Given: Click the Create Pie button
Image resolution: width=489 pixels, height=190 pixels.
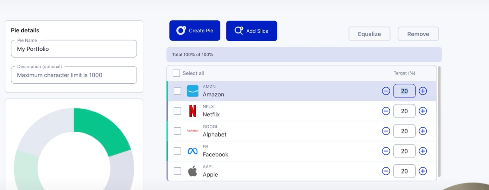Looking at the screenshot, I should tap(195, 31).
